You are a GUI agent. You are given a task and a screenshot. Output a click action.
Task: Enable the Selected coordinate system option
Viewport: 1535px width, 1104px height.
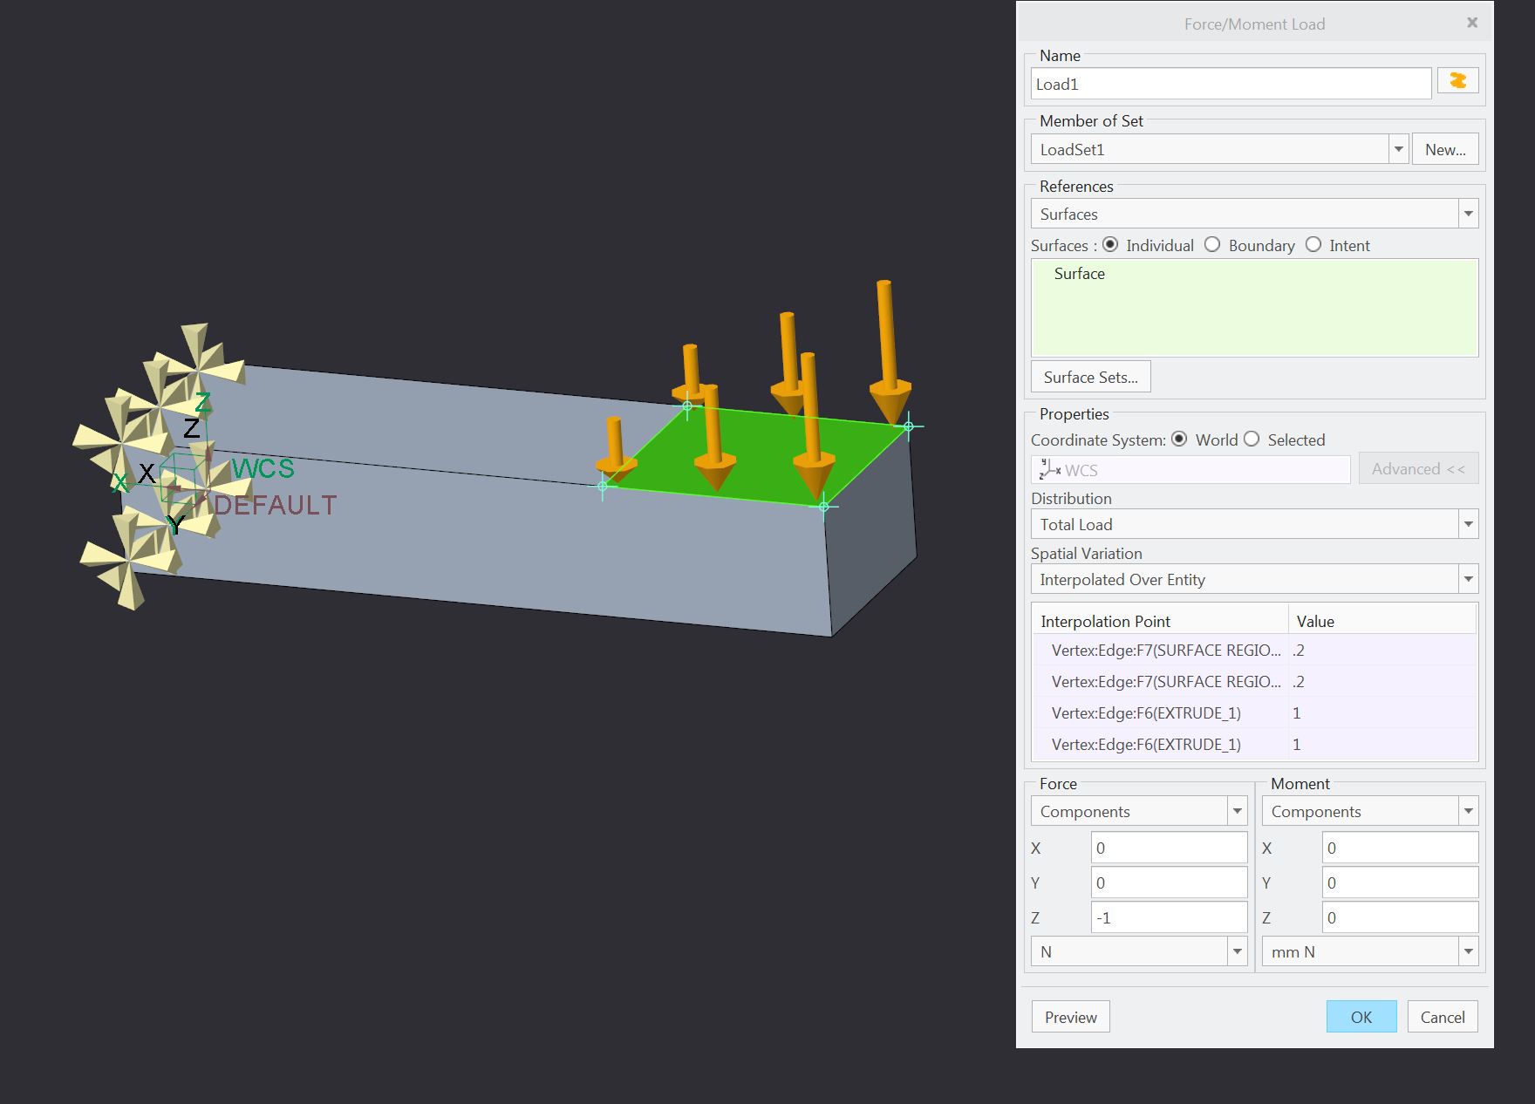tap(1252, 440)
